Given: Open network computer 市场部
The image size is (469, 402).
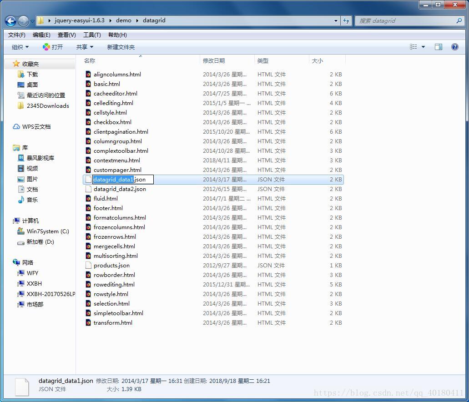Looking at the screenshot, I should point(35,305).
